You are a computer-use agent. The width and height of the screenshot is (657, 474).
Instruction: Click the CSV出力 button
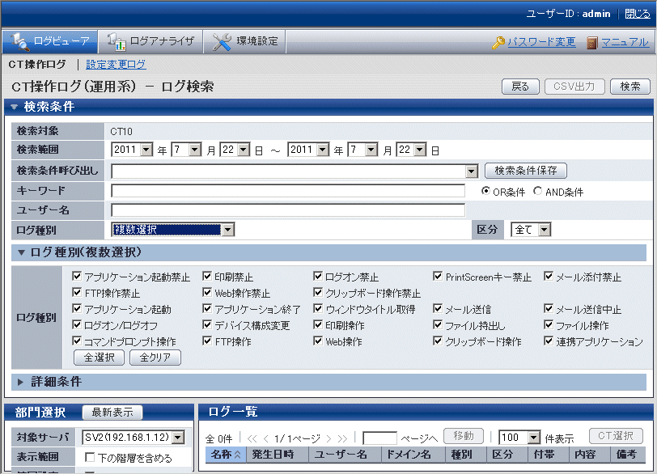(x=574, y=87)
